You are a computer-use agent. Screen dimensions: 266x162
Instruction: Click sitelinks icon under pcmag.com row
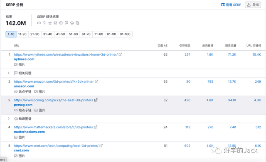[x=16, y=110]
